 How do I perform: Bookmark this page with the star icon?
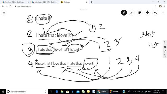point(156,6)
